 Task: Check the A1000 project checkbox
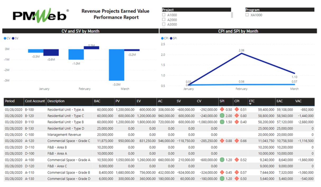pos(164,15)
